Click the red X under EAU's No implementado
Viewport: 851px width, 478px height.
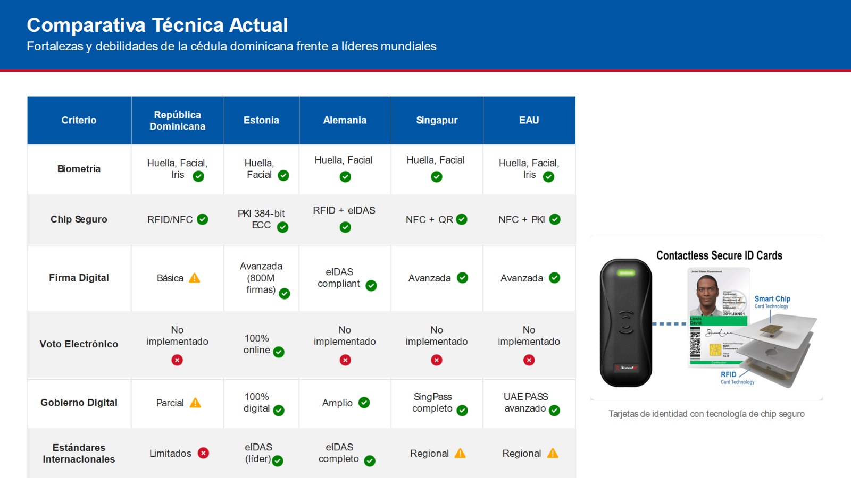[x=529, y=360]
